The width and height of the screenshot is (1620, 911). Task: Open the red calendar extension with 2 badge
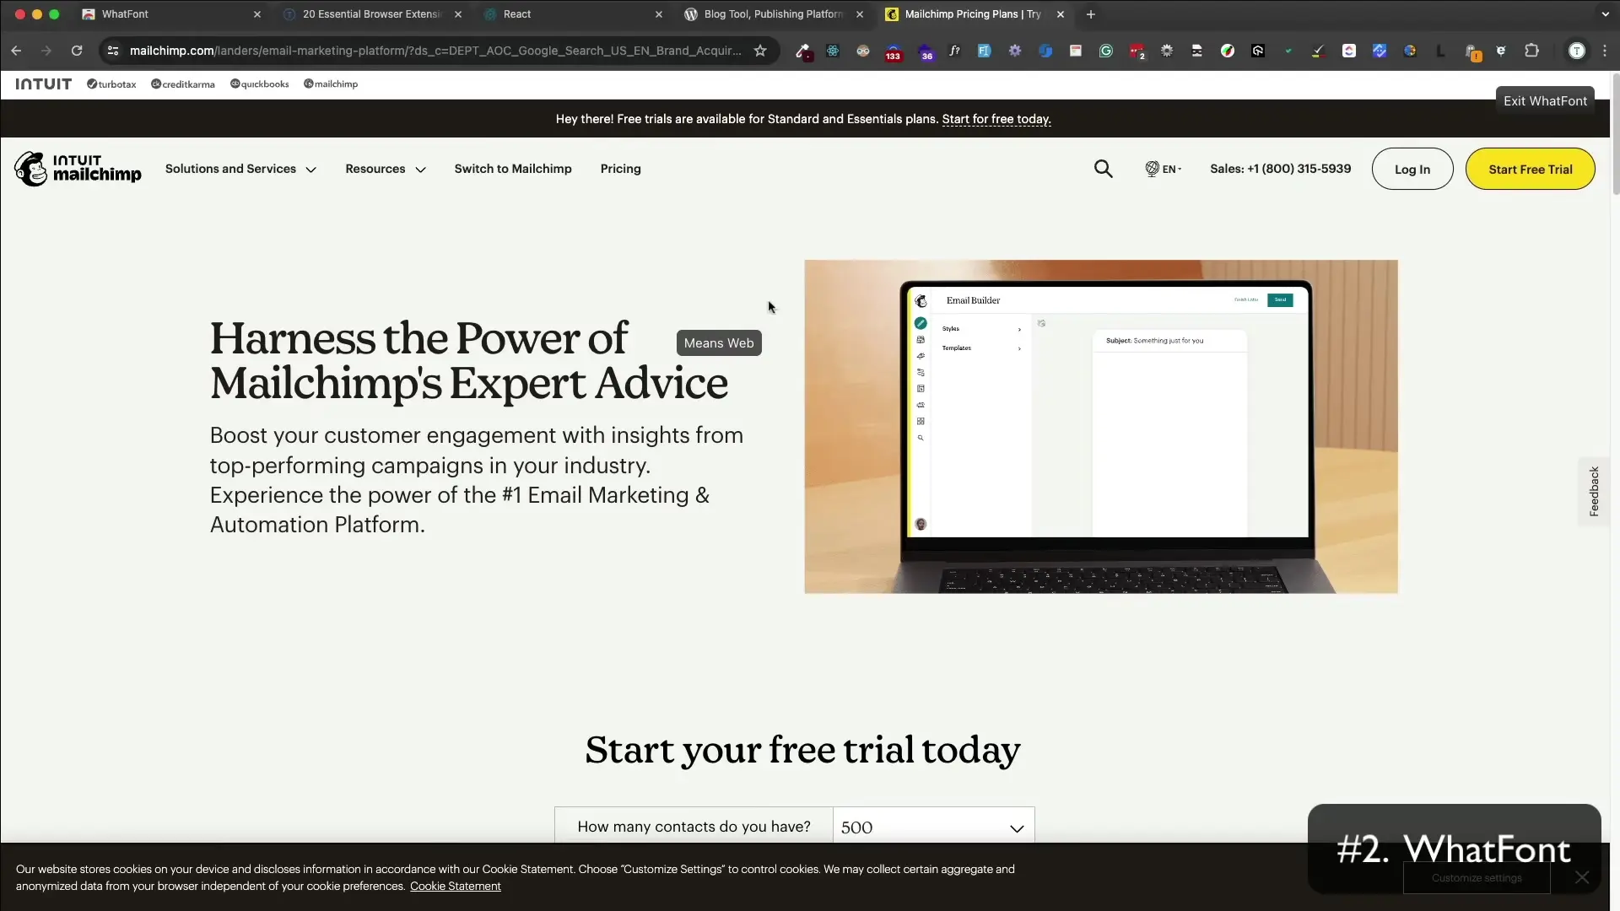pos(1137,51)
